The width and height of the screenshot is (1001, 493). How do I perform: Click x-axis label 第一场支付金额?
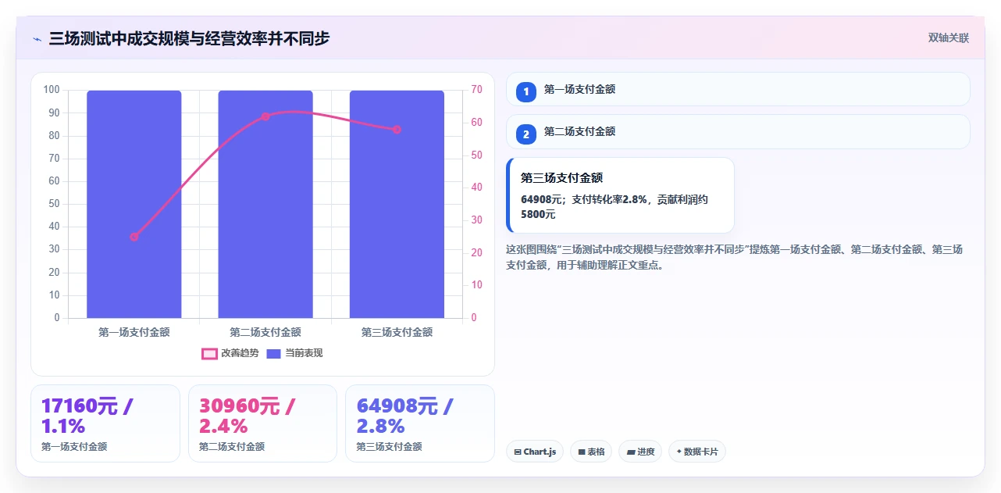134,332
